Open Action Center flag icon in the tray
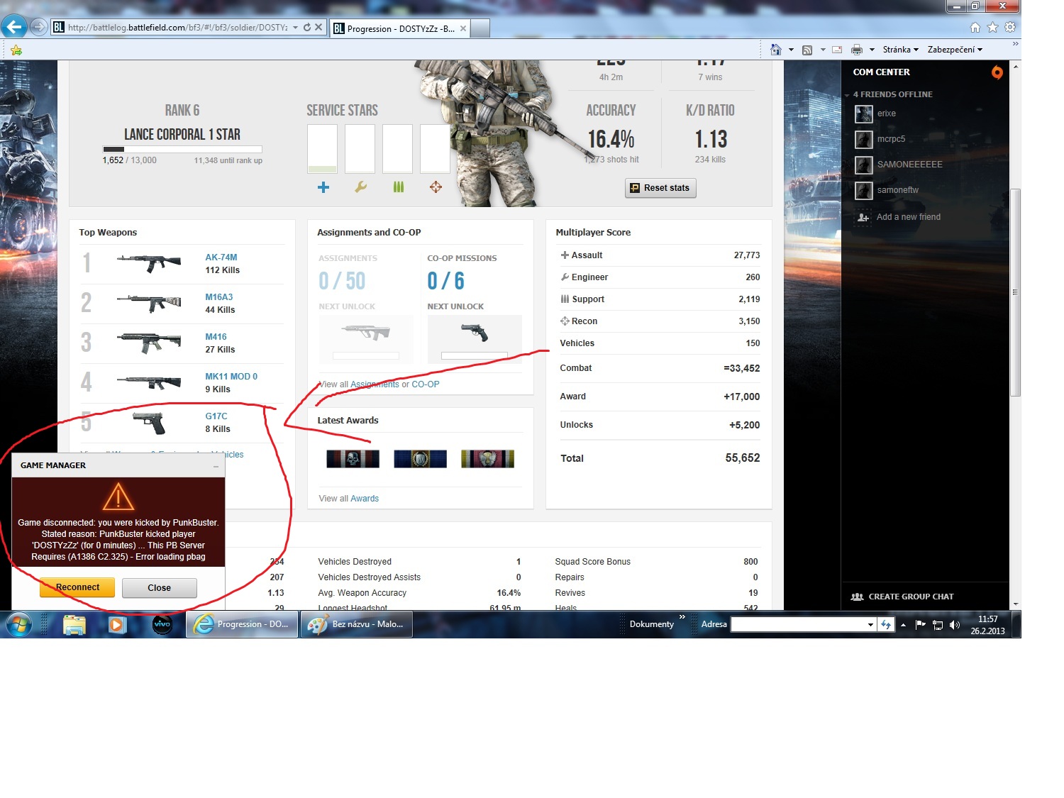This screenshot has width=1064, height=798. (921, 625)
